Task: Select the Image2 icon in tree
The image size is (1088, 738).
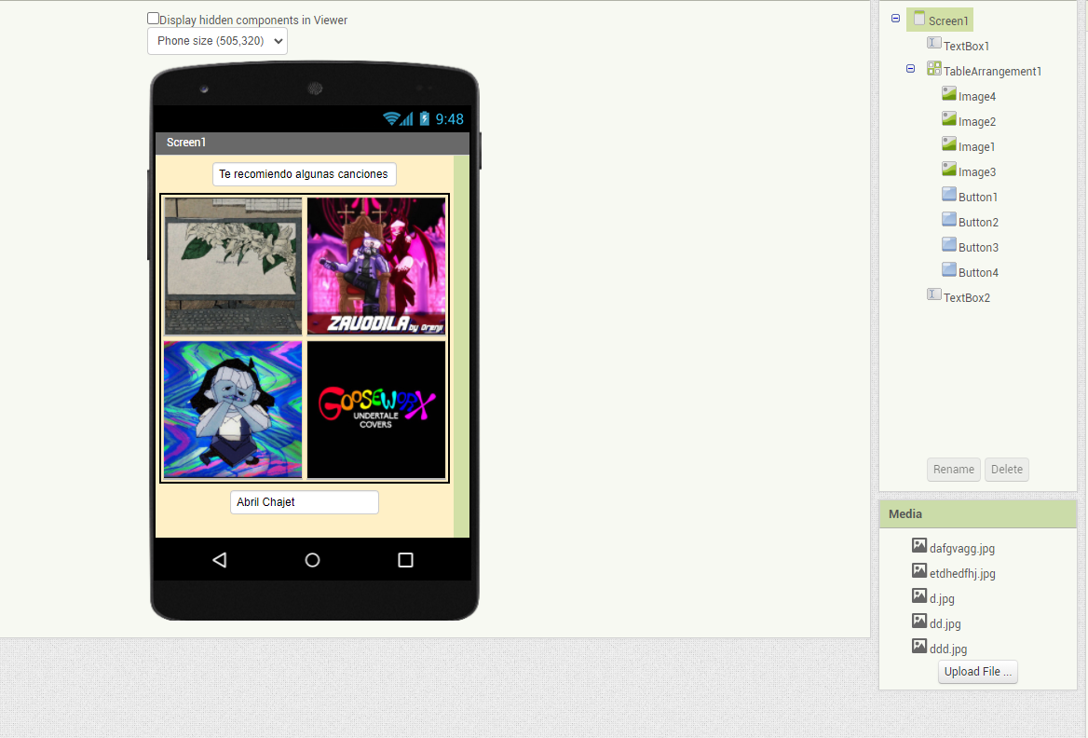Action: pos(948,118)
